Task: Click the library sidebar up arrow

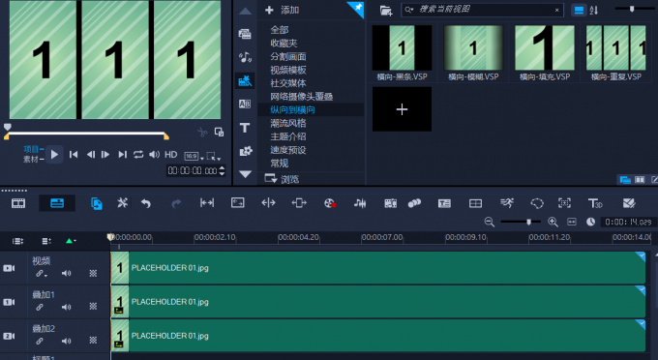Action: click(x=245, y=12)
